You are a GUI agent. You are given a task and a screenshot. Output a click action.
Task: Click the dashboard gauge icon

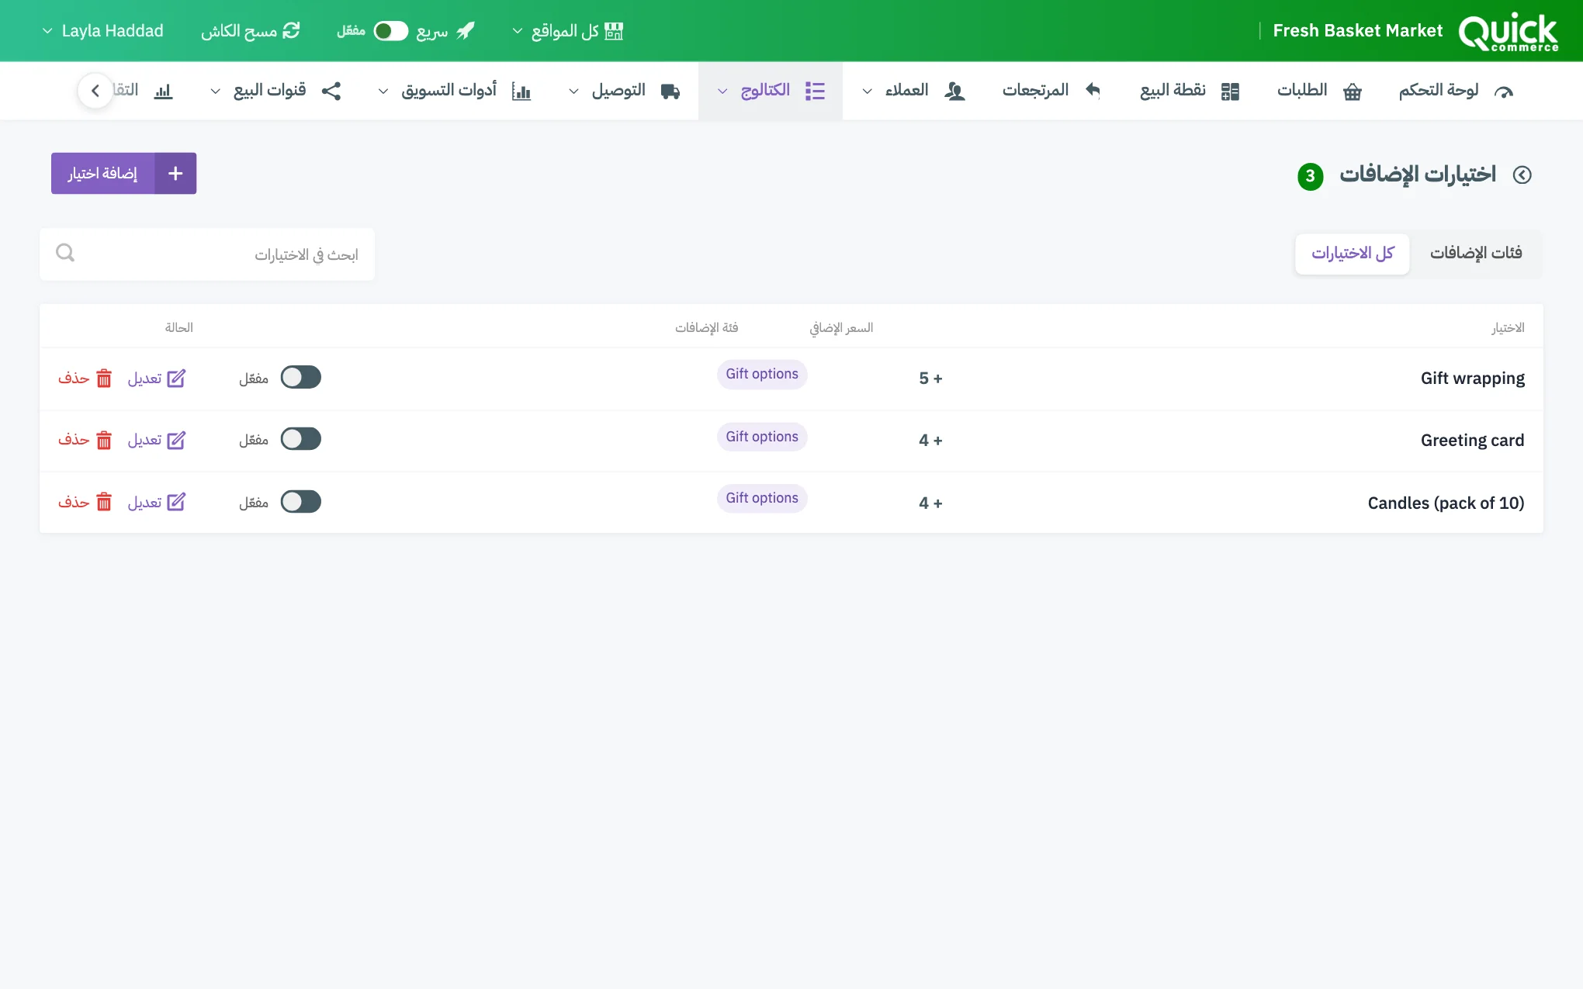(x=1503, y=92)
